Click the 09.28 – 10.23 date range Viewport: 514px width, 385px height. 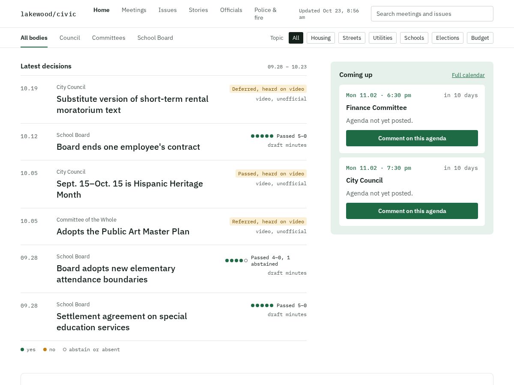tap(287, 67)
